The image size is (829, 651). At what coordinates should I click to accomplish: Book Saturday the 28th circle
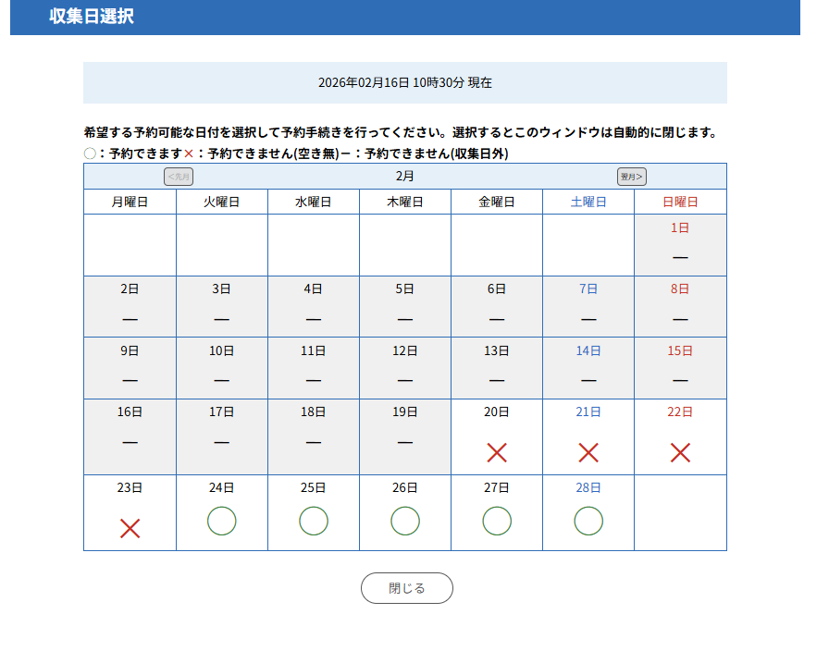click(x=588, y=522)
